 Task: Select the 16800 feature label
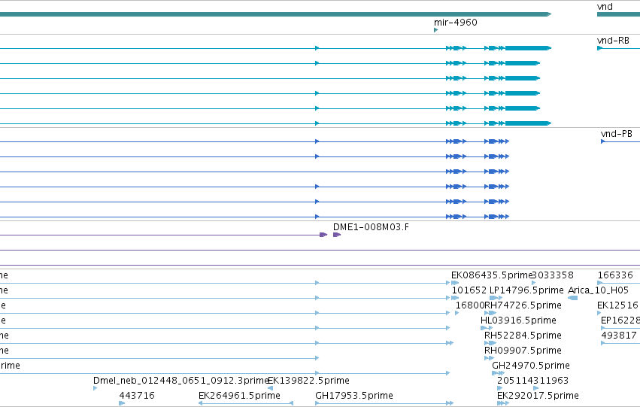(x=470, y=305)
